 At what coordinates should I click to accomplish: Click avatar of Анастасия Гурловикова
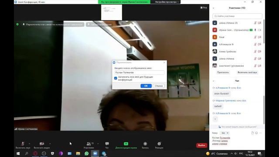click(x=215, y=66)
